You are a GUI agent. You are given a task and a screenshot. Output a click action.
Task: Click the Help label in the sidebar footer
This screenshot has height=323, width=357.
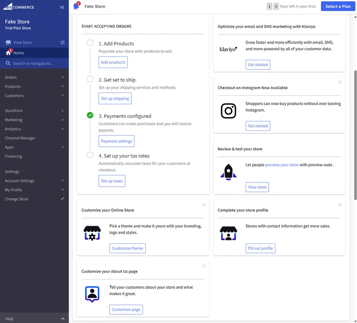[x=9, y=319]
